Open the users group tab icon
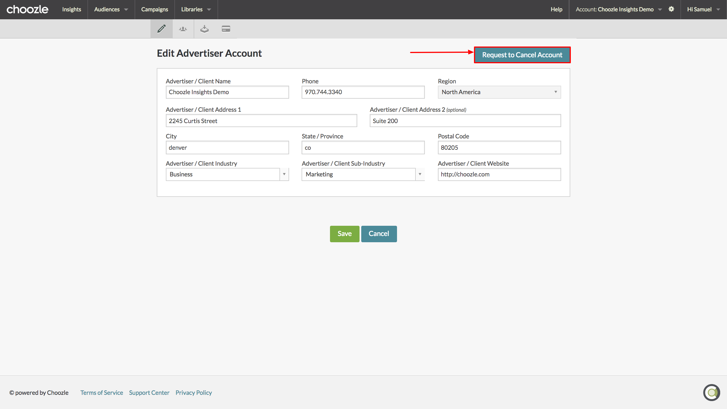The height and width of the screenshot is (409, 727). [x=183, y=29]
